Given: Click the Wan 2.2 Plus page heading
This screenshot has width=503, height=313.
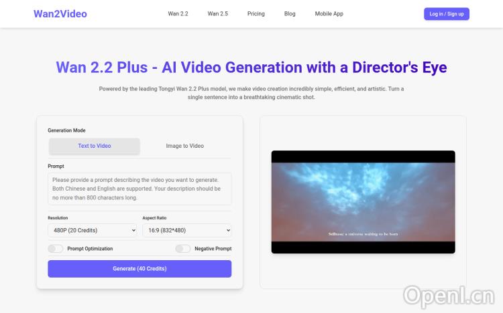Looking at the screenshot, I should click(x=251, y=68).
